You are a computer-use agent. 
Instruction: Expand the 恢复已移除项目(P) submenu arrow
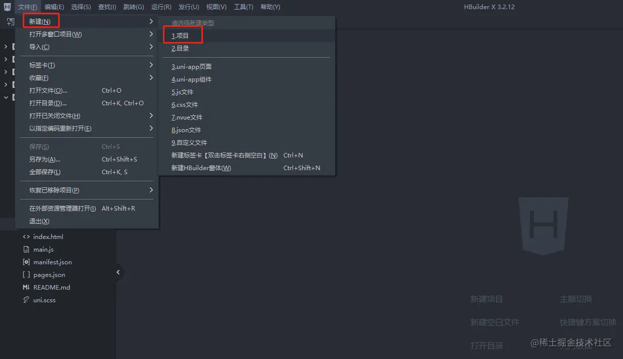coord(151,190)
